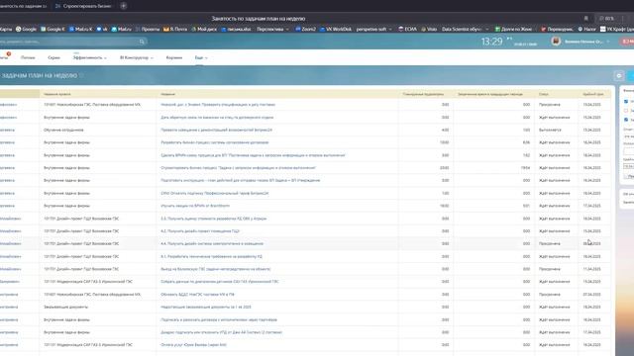Expand the BI Конструктор menu dropdown
This screenshot has width=634, height=356.
(137, 57)
